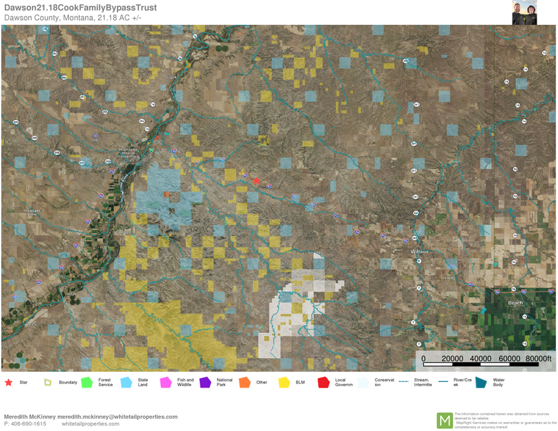
Task: Click the purple National Park legend icon
Action: (x=205, y=382)
